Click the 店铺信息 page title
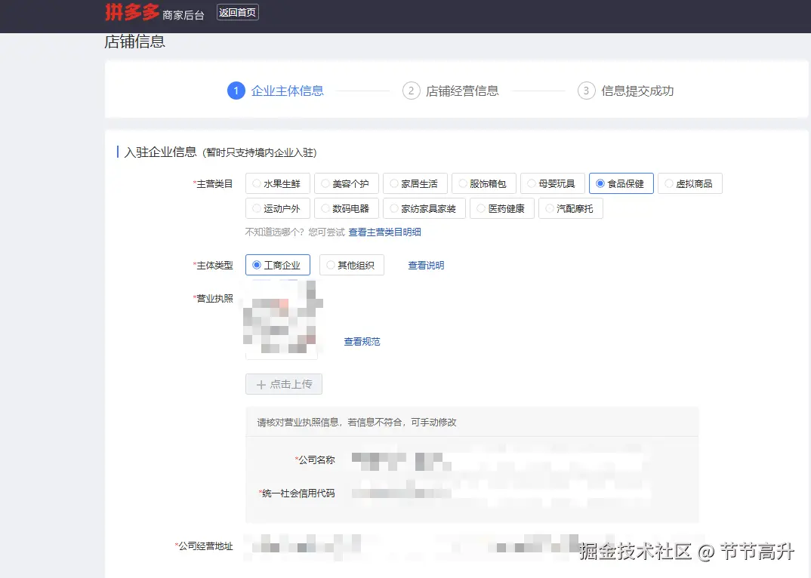811x578 pixels. (135, 42)
